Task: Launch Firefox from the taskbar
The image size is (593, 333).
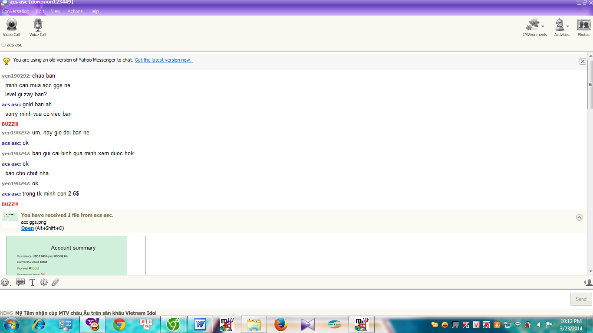Action: [281, 324]
